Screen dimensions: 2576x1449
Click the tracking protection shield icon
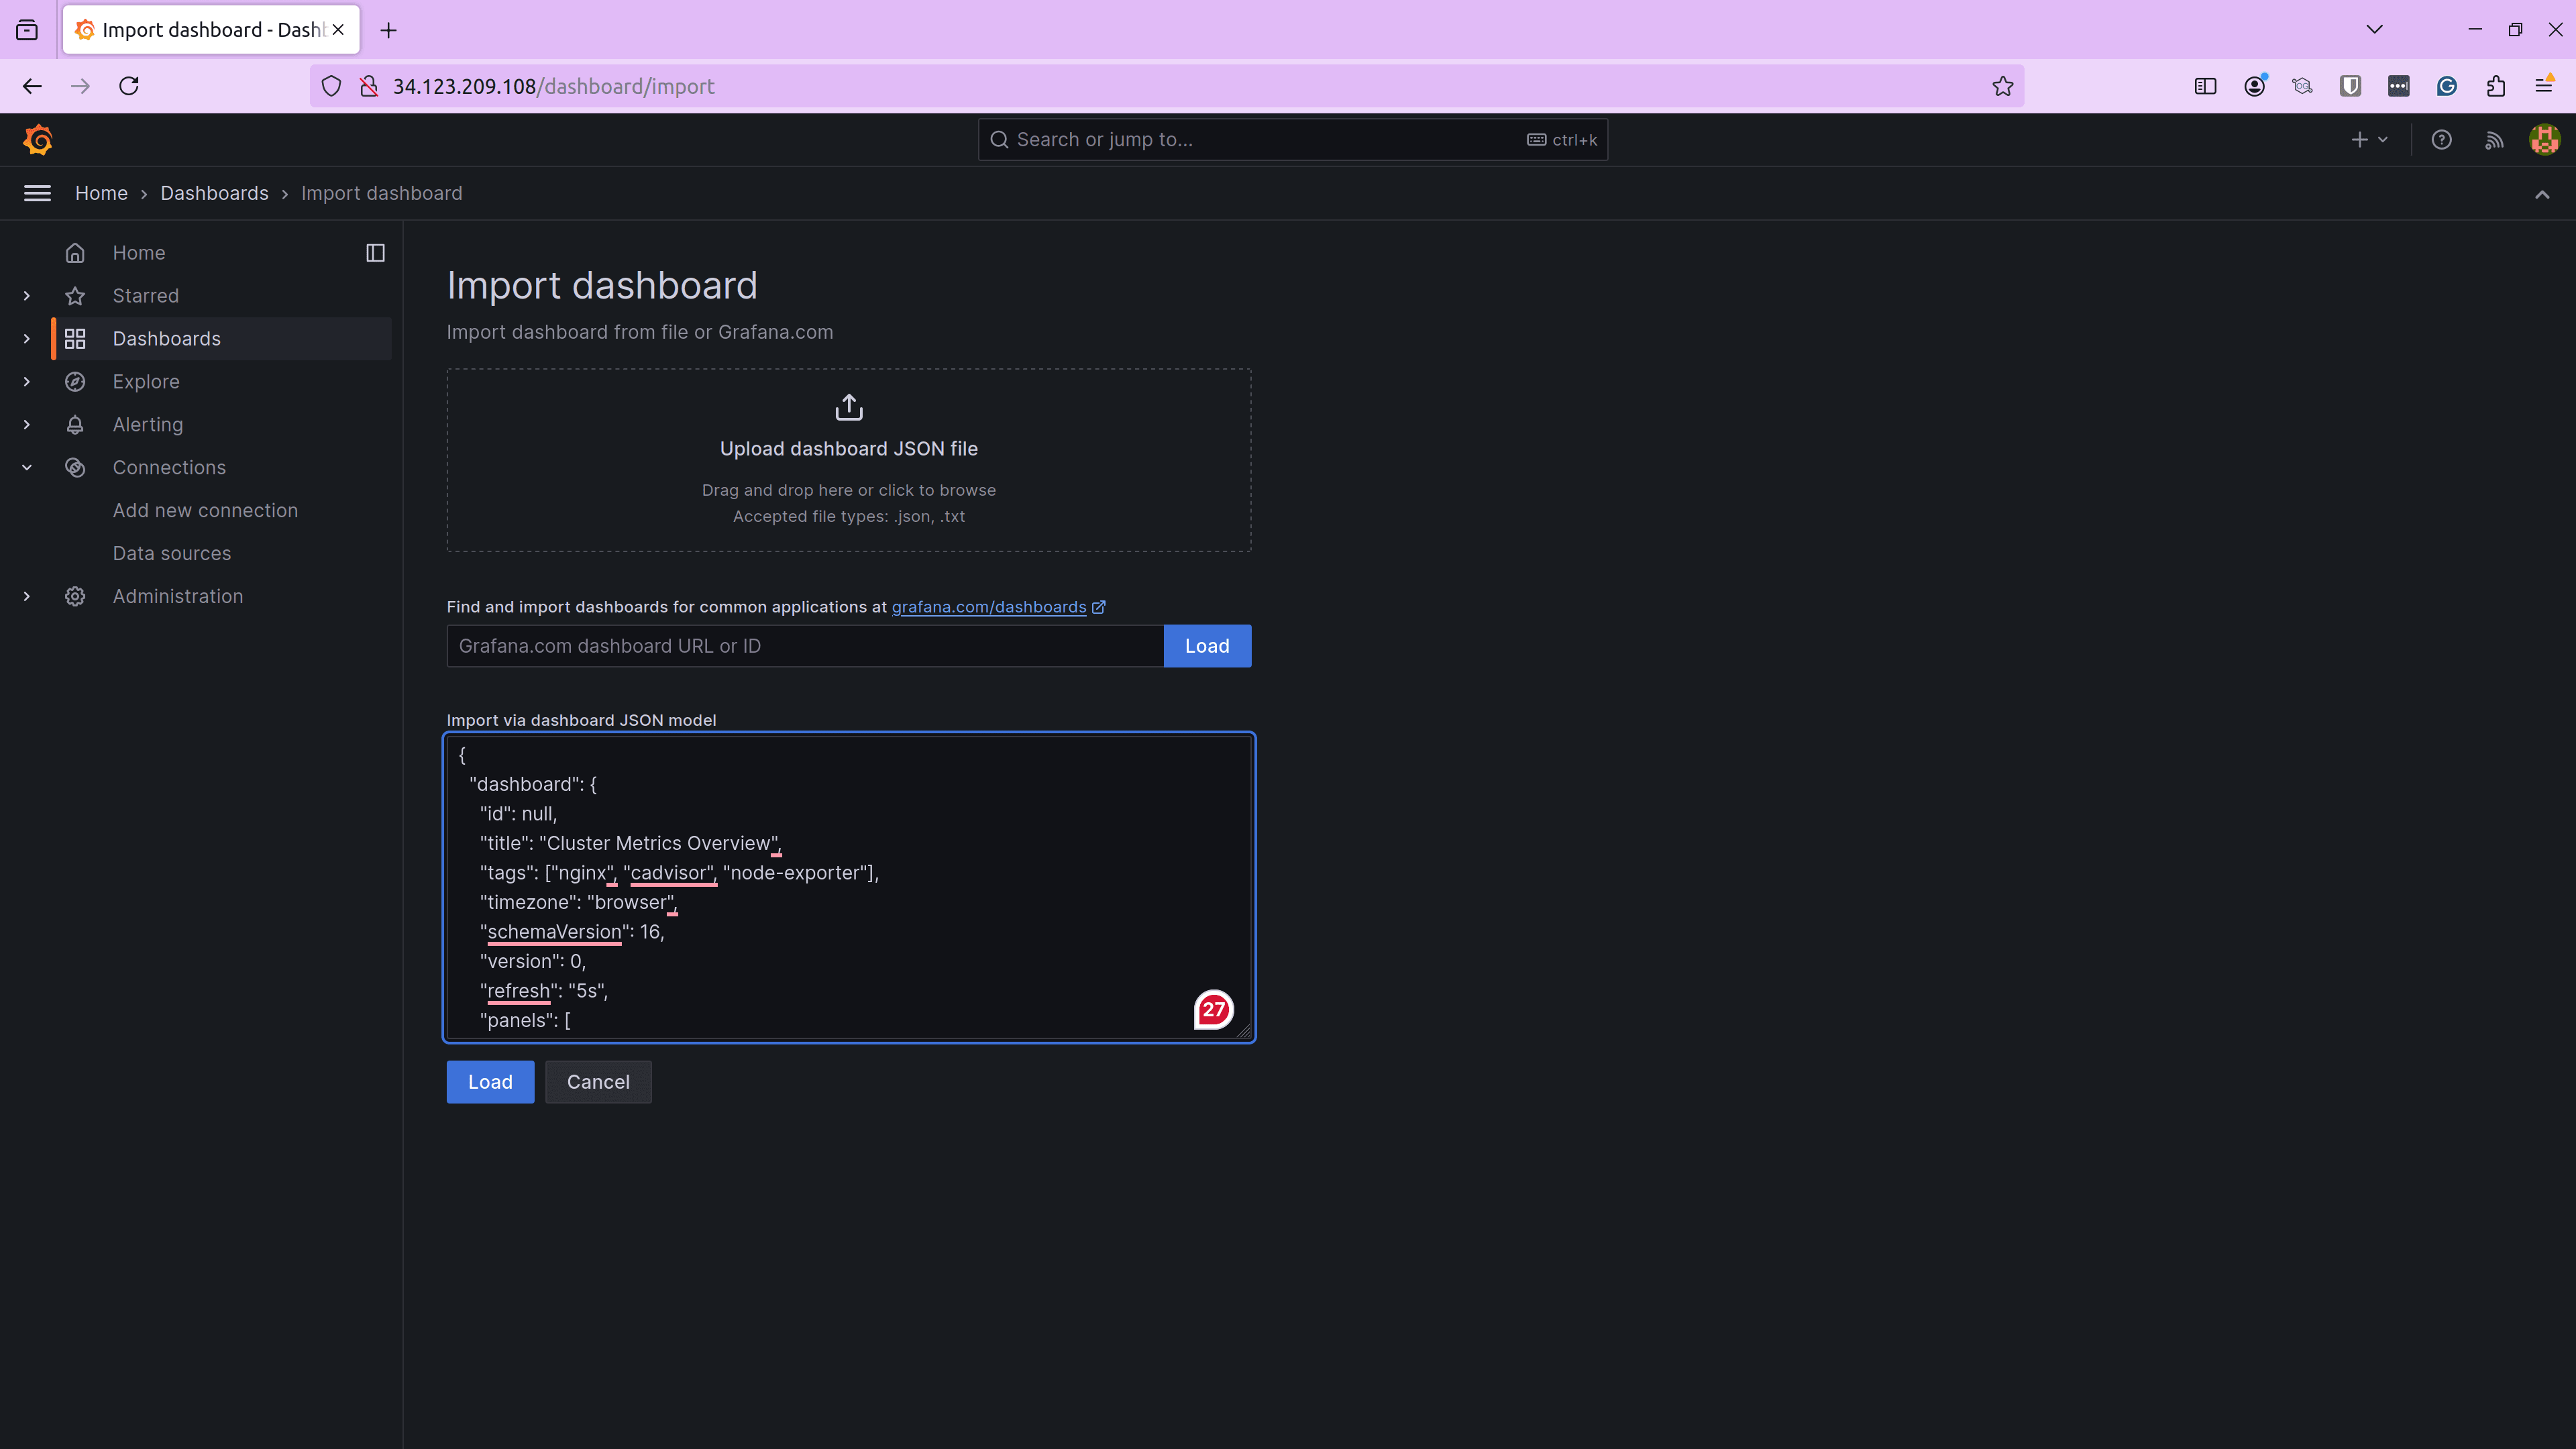point(331,86)
